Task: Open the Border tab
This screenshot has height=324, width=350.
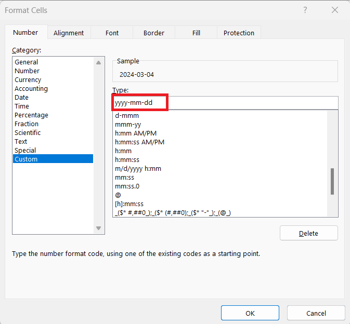Action: click(x=154, y=33)
